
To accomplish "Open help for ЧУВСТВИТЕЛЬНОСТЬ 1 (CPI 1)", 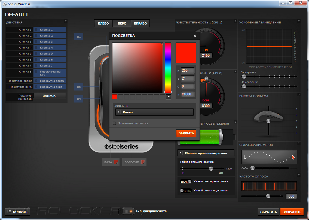I will coord(236,21).
